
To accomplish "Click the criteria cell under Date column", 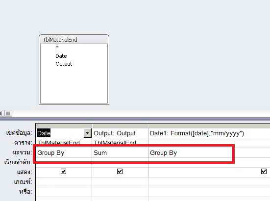I will (64, 182).
